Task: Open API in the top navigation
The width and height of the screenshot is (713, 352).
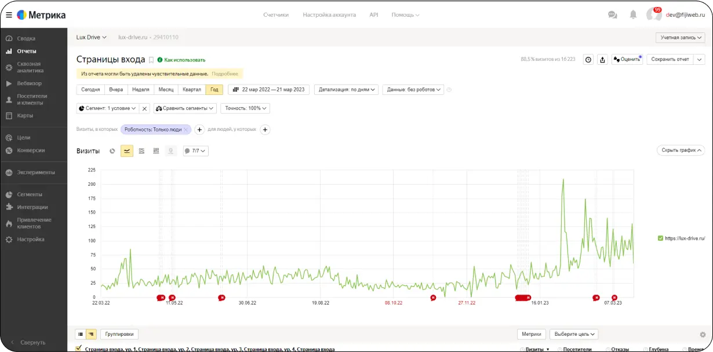Action: tap(374, 15)
